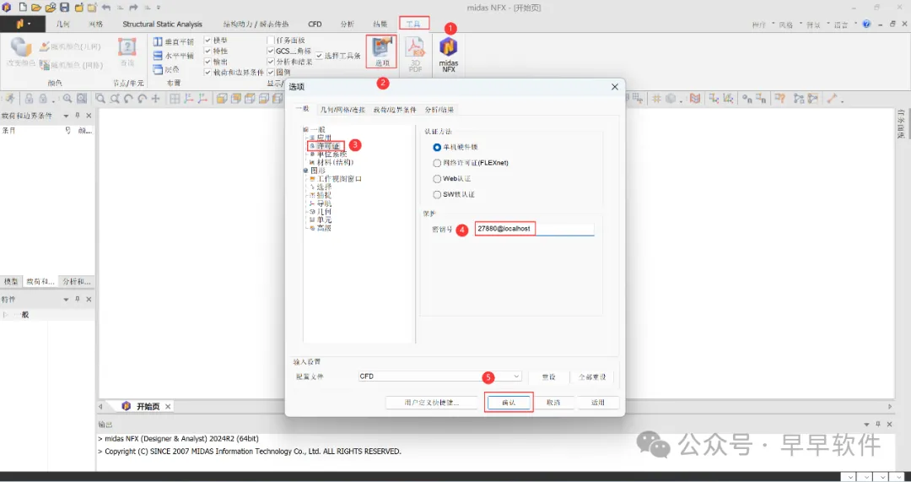The height and width of the screenshot is (482, 911).
Task: Click the New file icon in quick access toolbar
Action: click(22, 8)
